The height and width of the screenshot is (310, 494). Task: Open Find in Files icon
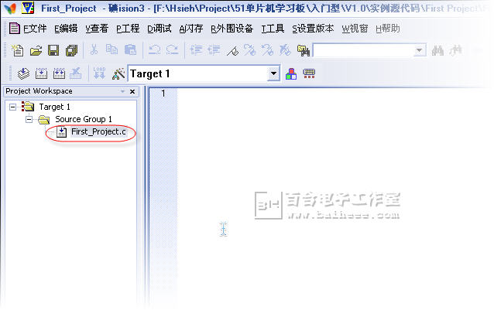303,50
